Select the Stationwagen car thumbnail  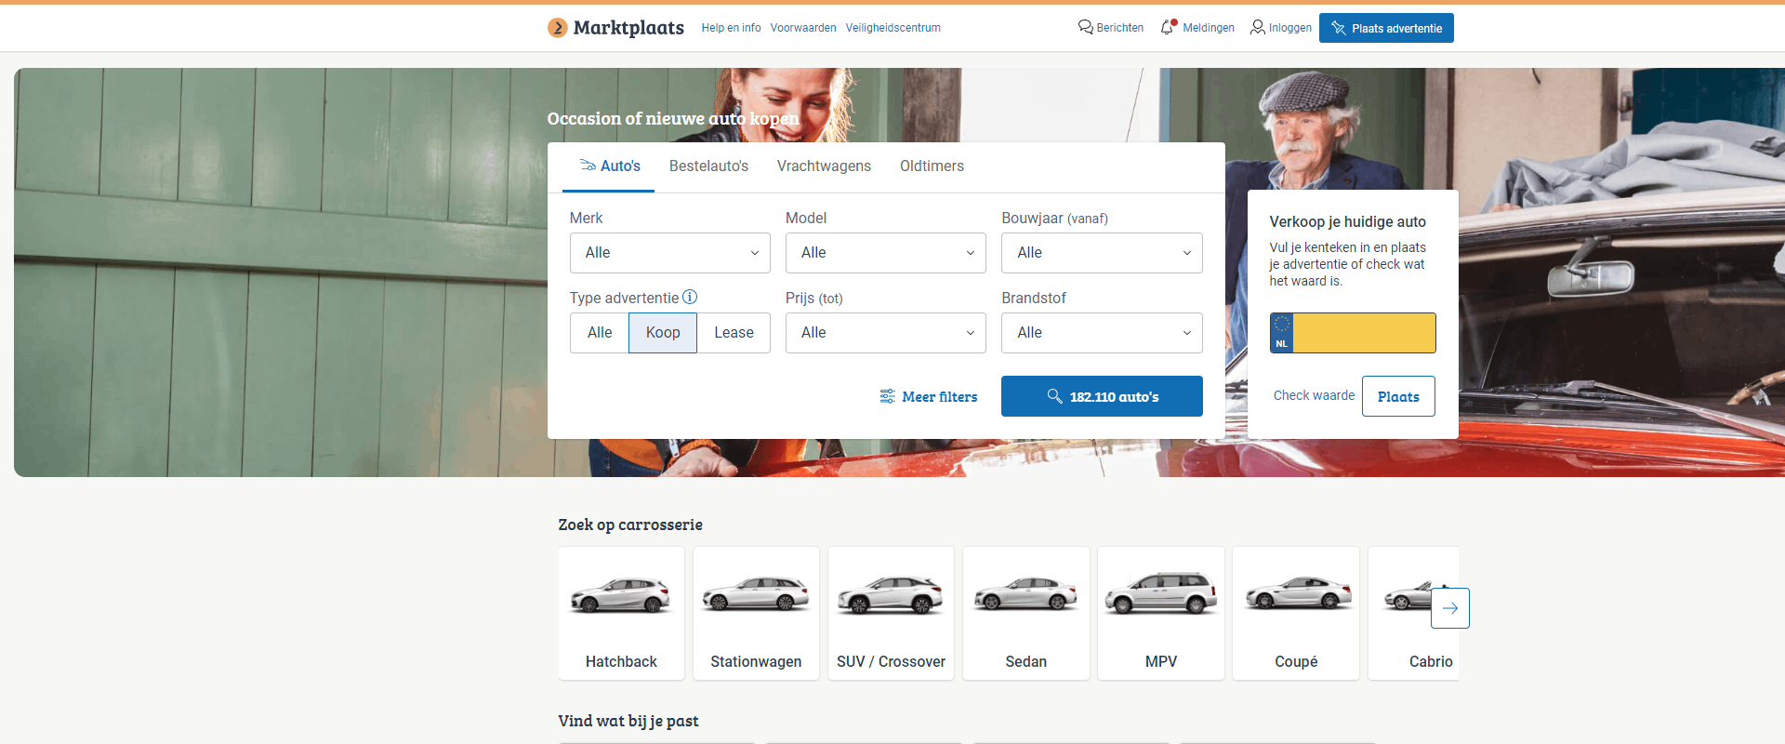tap(756, 595)
